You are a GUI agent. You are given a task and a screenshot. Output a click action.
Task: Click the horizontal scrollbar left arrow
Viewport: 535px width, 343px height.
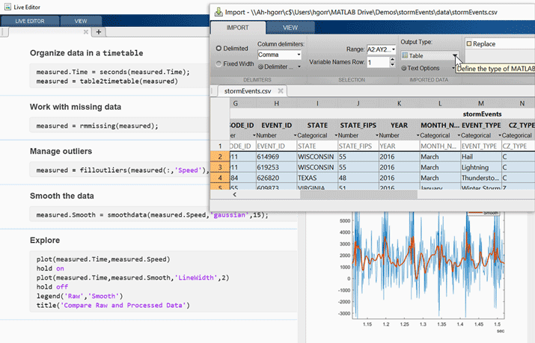click(236, 194)
